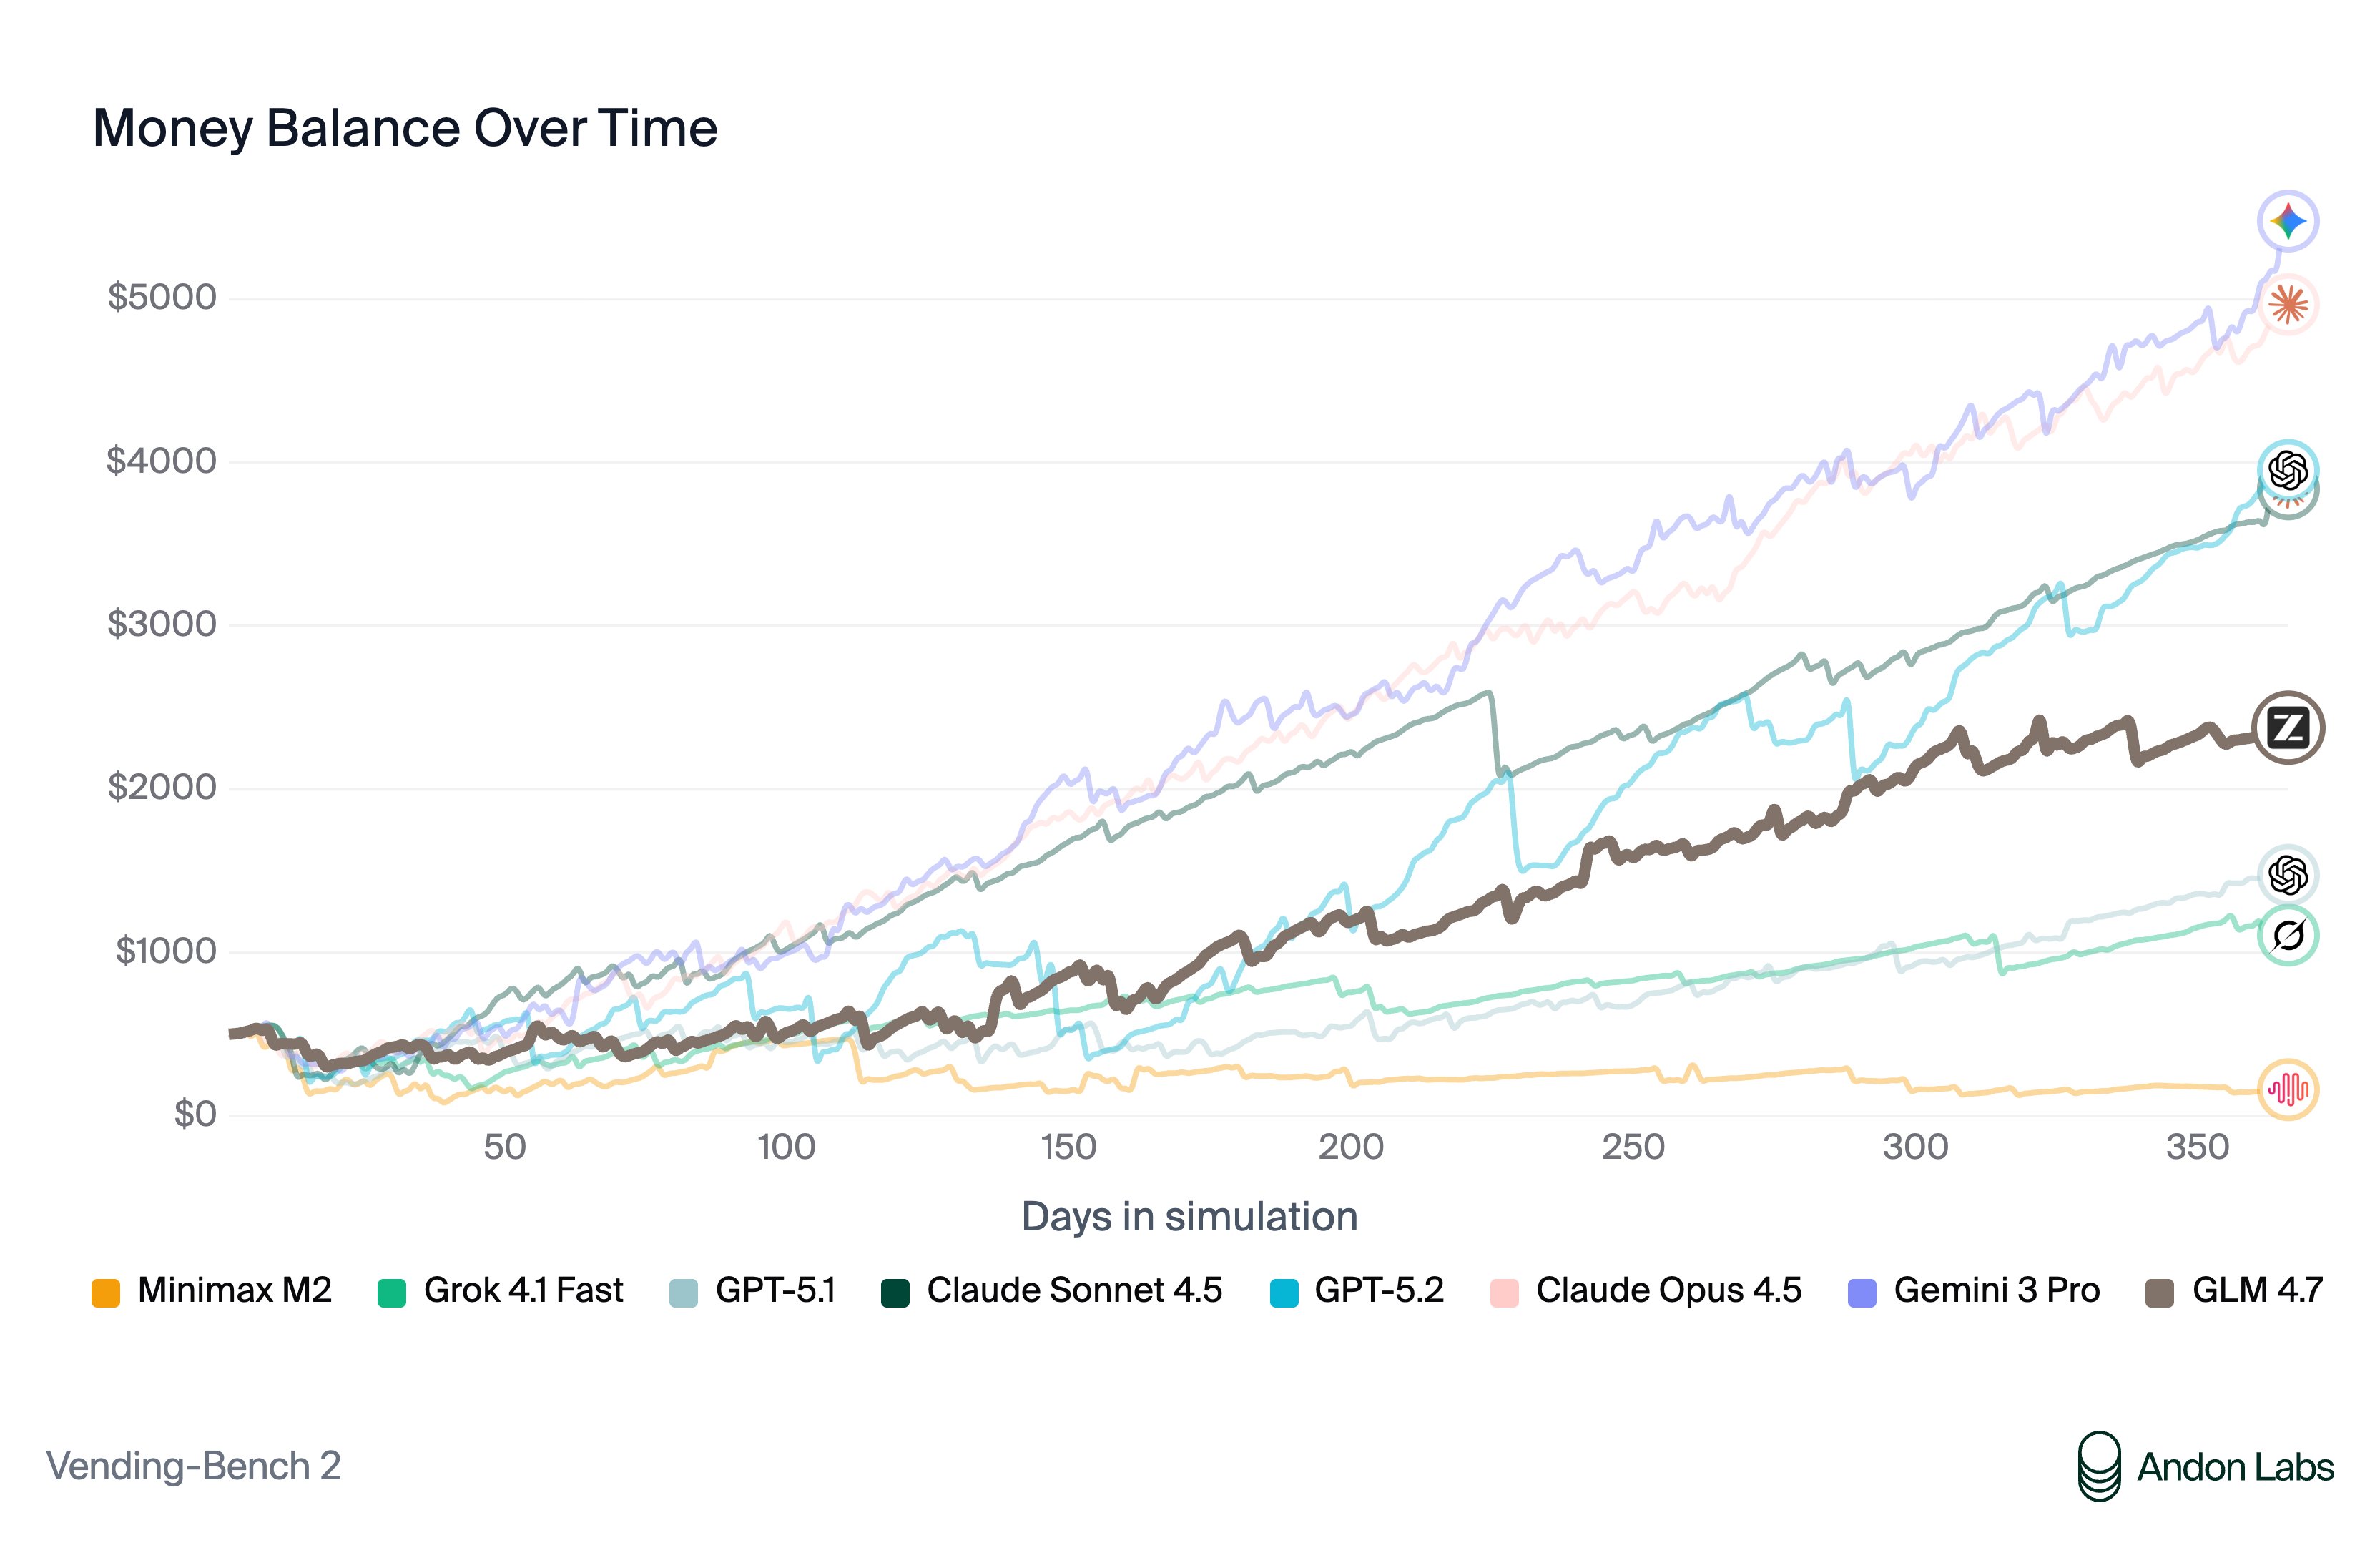
Task: Click the Vending-Bench 2 footer label
Action: click(x=194, y=1466)
